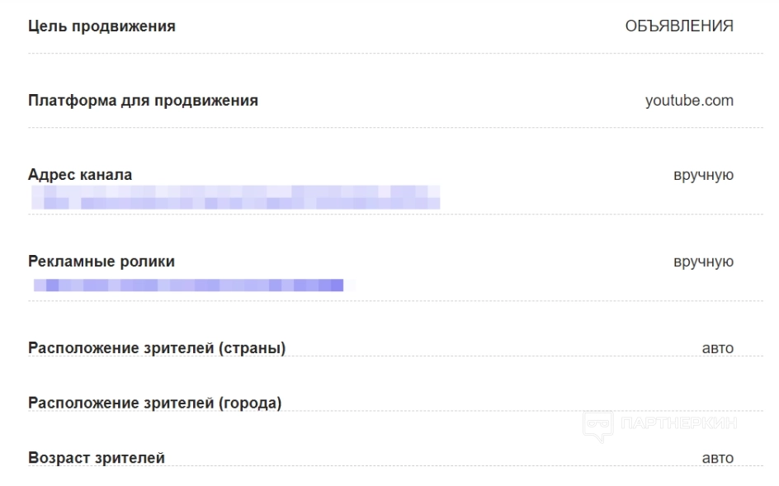779x486 pixels.
Task: Open the youtube.com platform value
Action: 689,101
